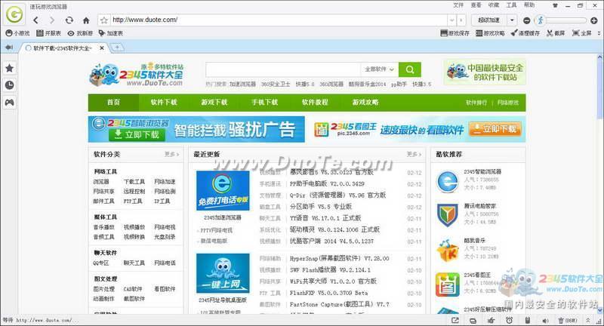Open history clock in the sidebar
604x326 pixels.
coord(10,85)
